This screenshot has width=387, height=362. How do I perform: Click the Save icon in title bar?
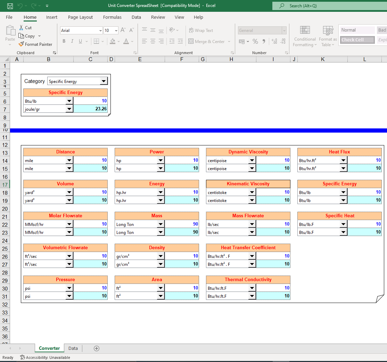click(x=10, y=6)
